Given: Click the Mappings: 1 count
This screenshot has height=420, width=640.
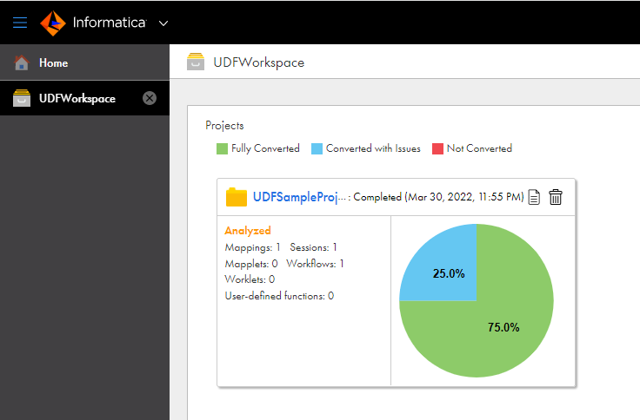Looking at the screenshot, I should (253, 247).
